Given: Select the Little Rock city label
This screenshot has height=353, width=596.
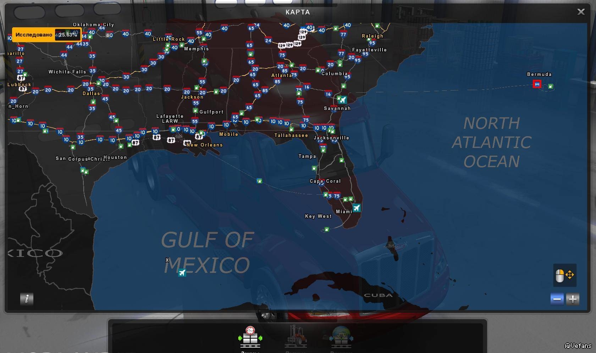Looking at the screenshot, I should 169,39.
